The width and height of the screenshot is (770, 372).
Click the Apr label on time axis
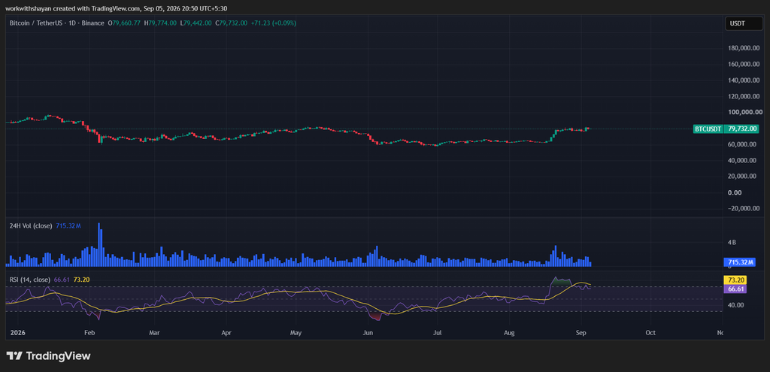[x=226, y=333]
